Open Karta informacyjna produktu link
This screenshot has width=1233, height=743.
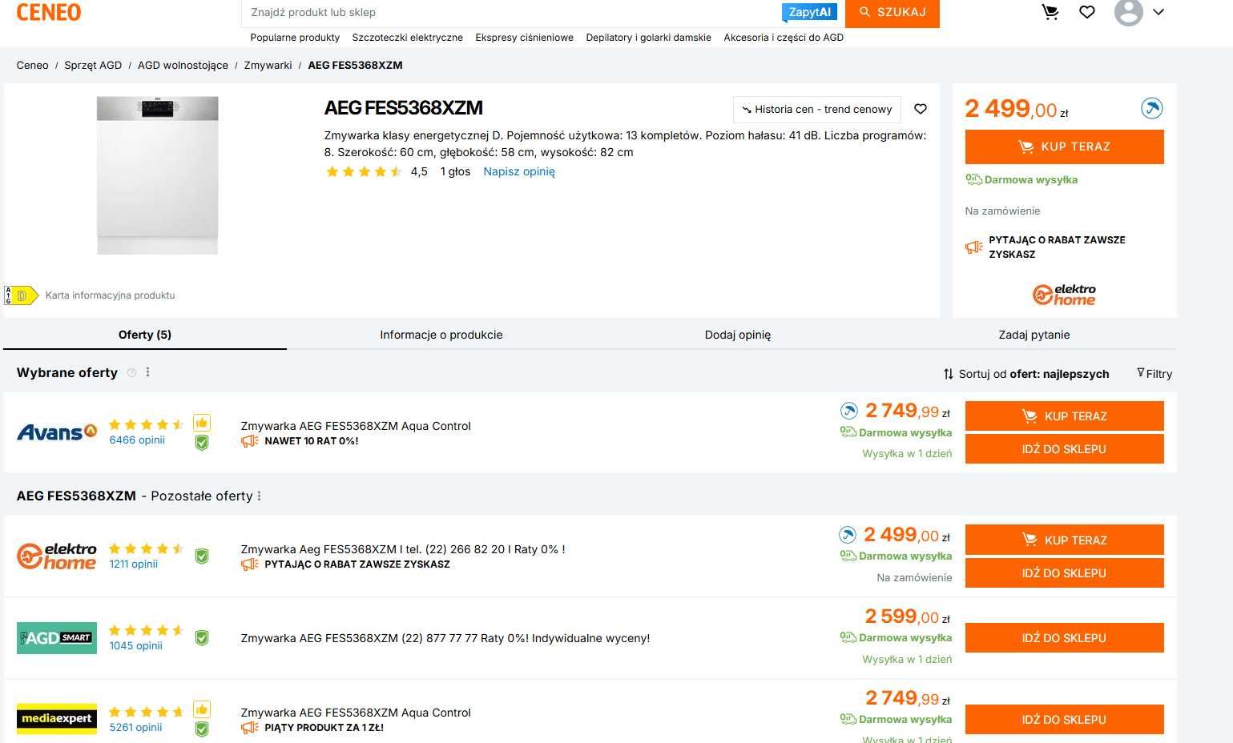110,295
